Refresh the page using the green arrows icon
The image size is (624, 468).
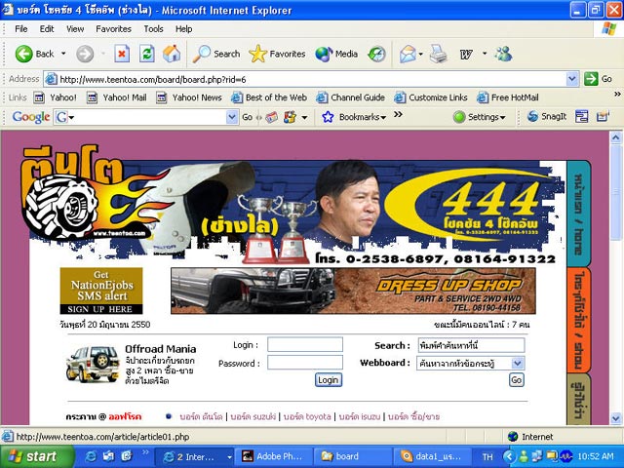(x=147, y=54)
